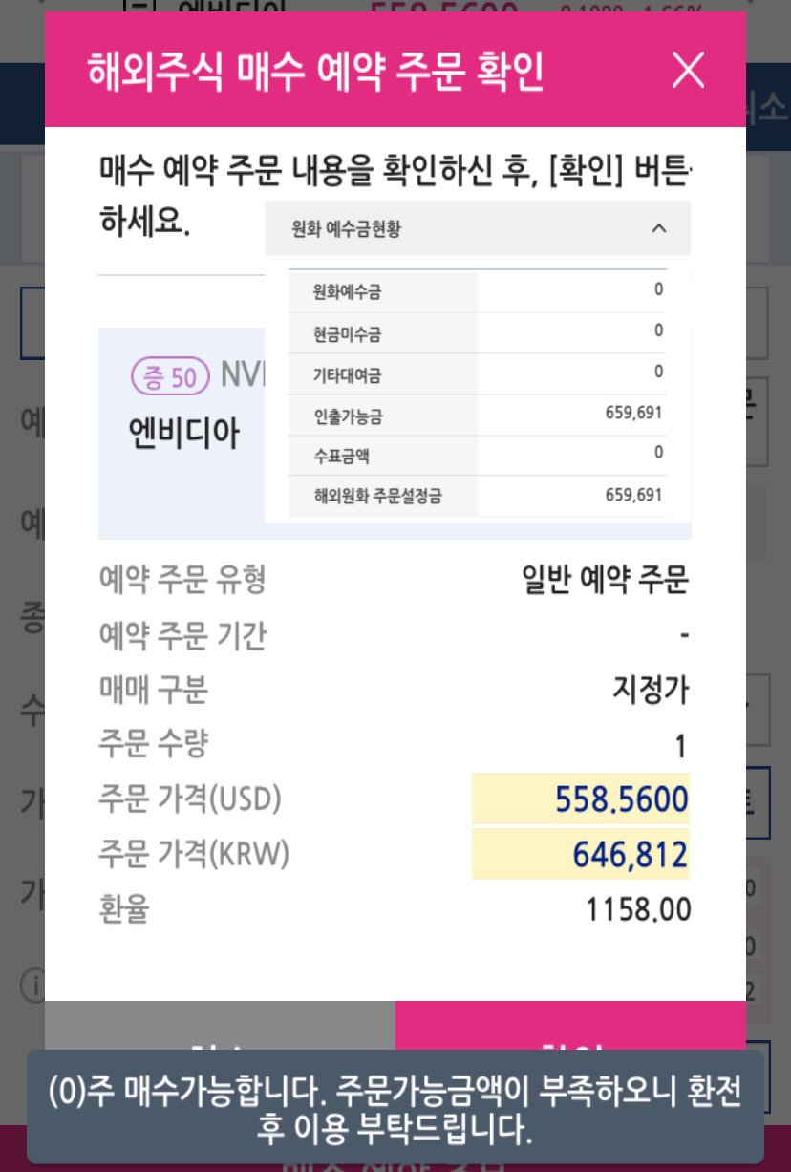
Task: Tap the 주문 수량 quantity value
Action: coord(680,746)
